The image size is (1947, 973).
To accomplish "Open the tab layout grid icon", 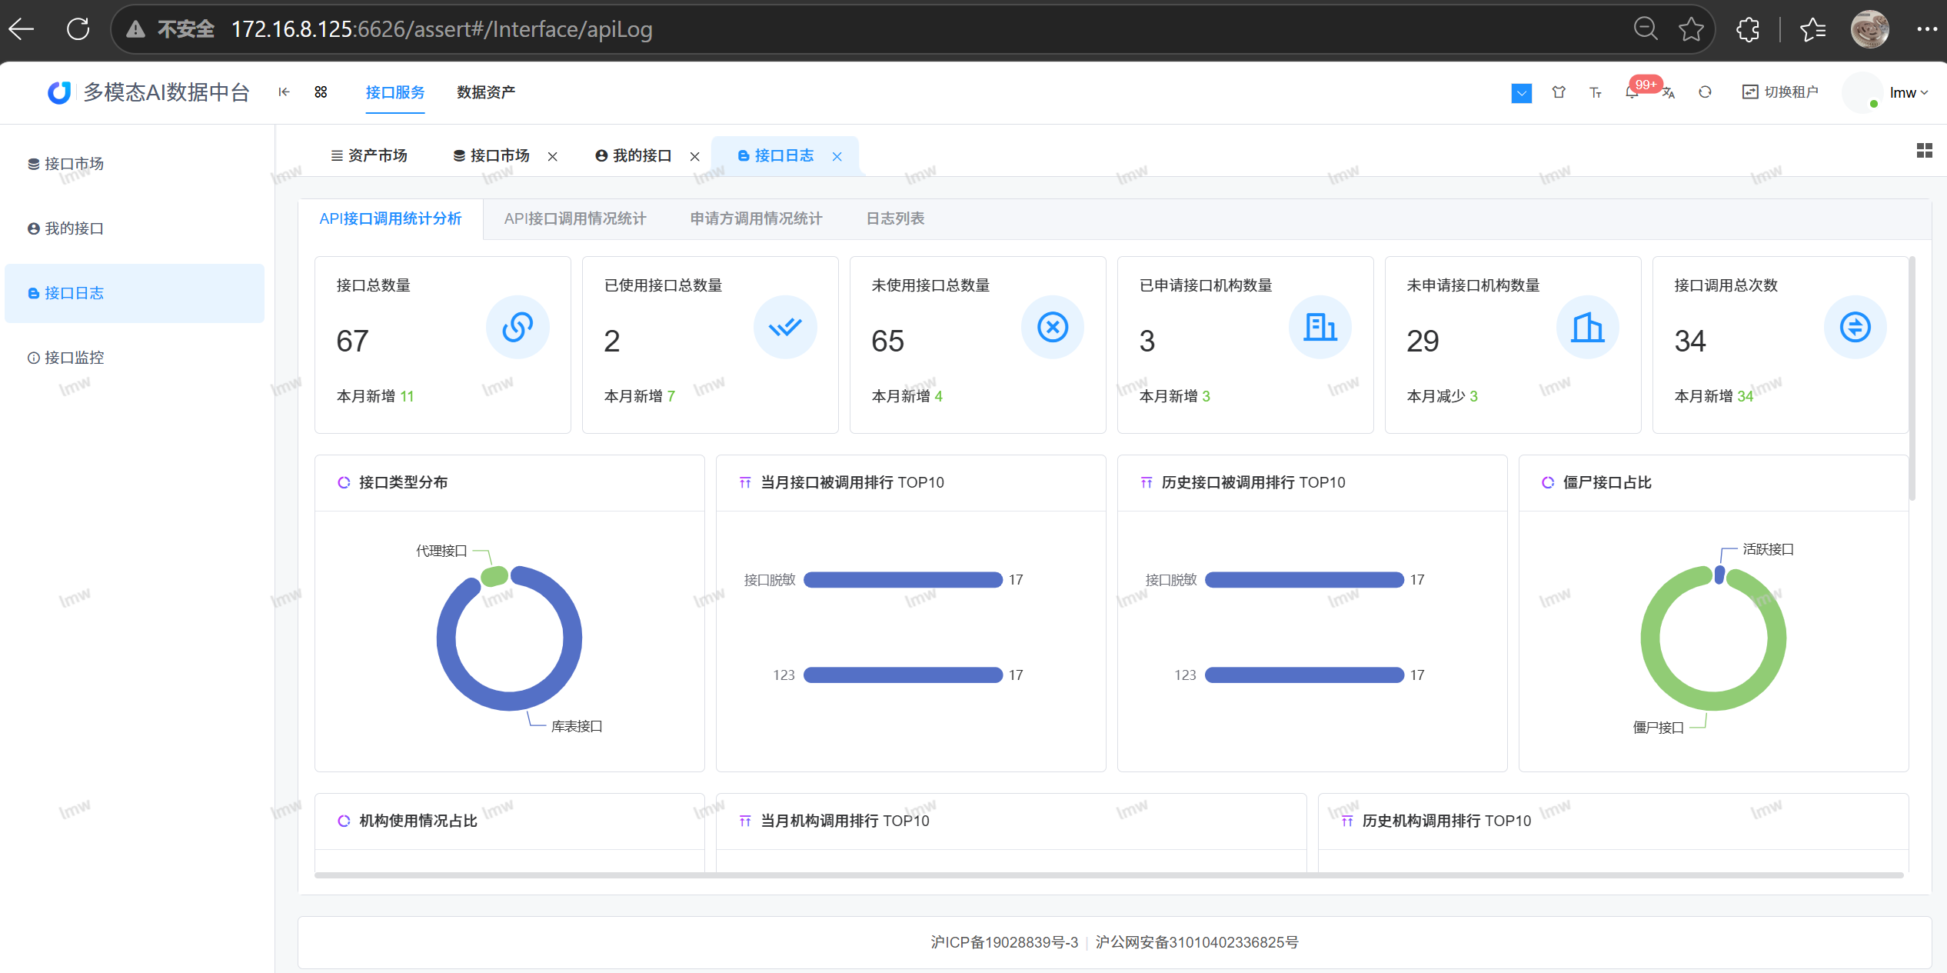I will tap(1925, 150).
